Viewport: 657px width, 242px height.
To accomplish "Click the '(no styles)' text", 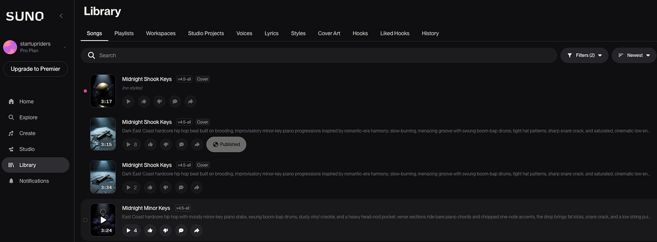I will pos(132,88).
